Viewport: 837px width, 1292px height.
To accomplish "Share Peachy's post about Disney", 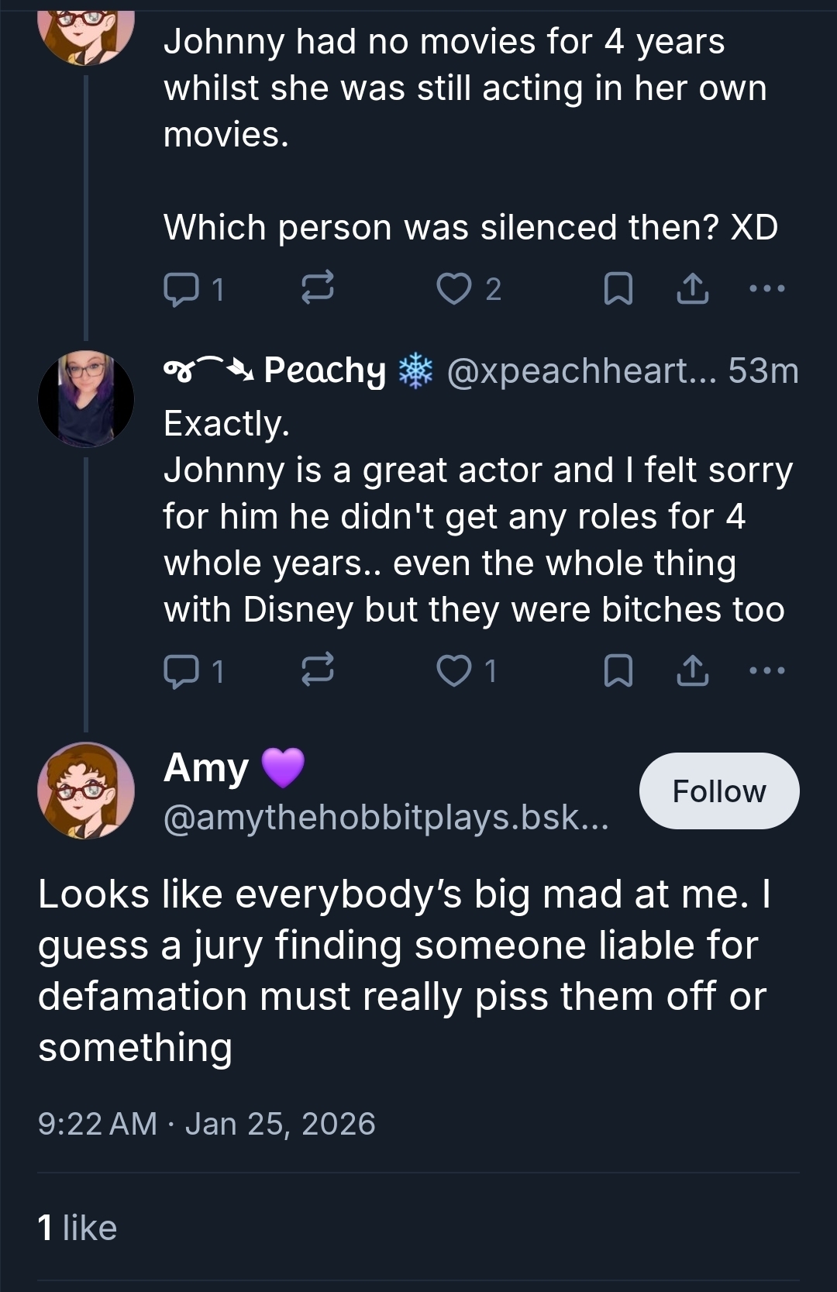I will 692,670.
